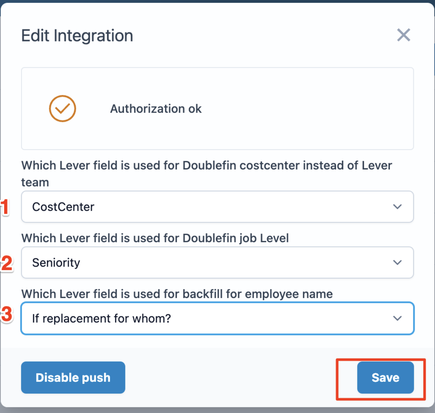Viewport: 435px width, 413px height.
Task: Click the Authorization ok status panel
Action: point(217,109)
